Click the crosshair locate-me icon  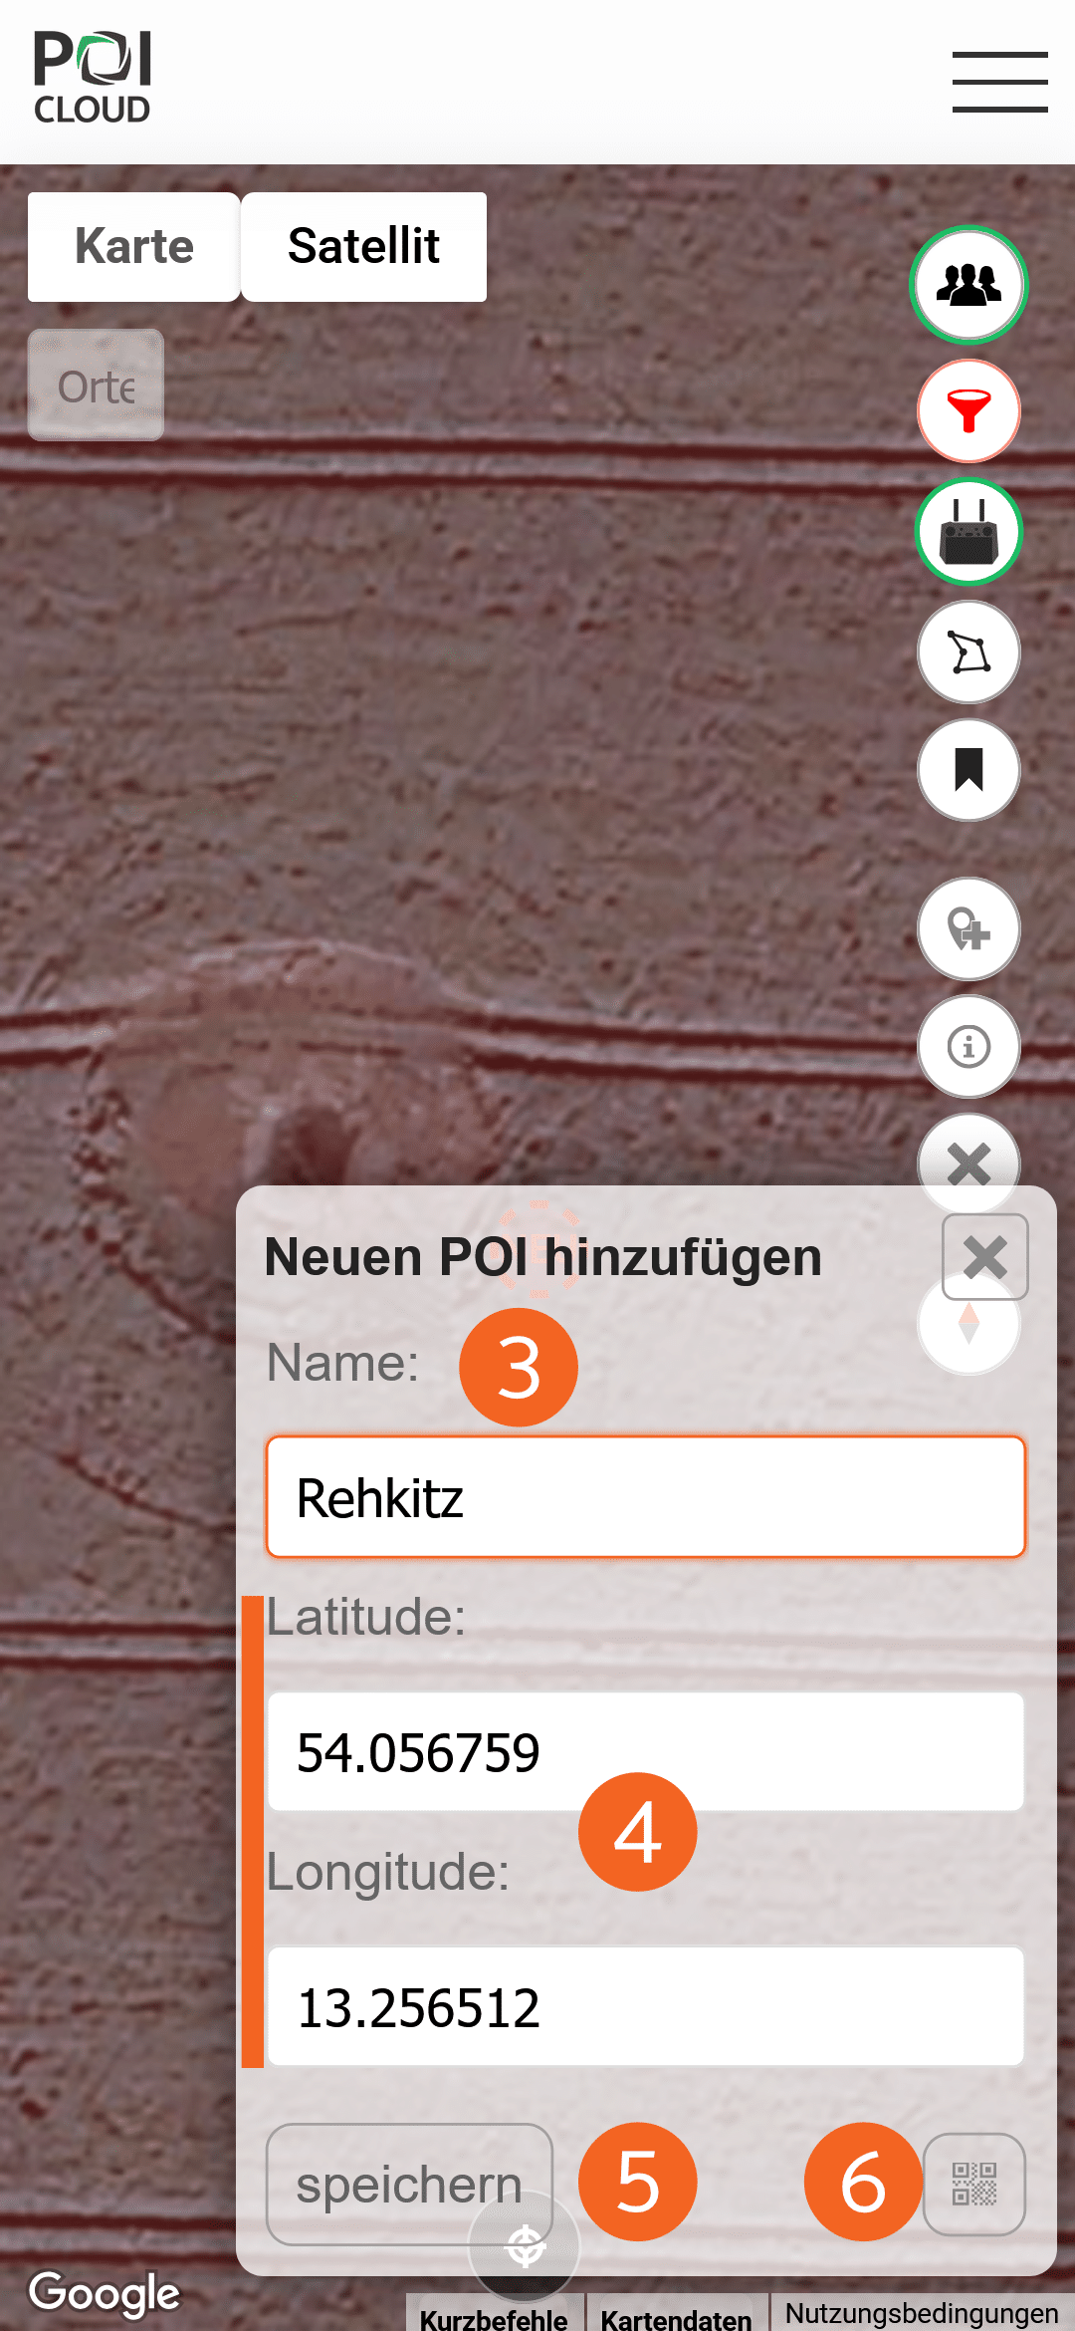pos(525,2245)
